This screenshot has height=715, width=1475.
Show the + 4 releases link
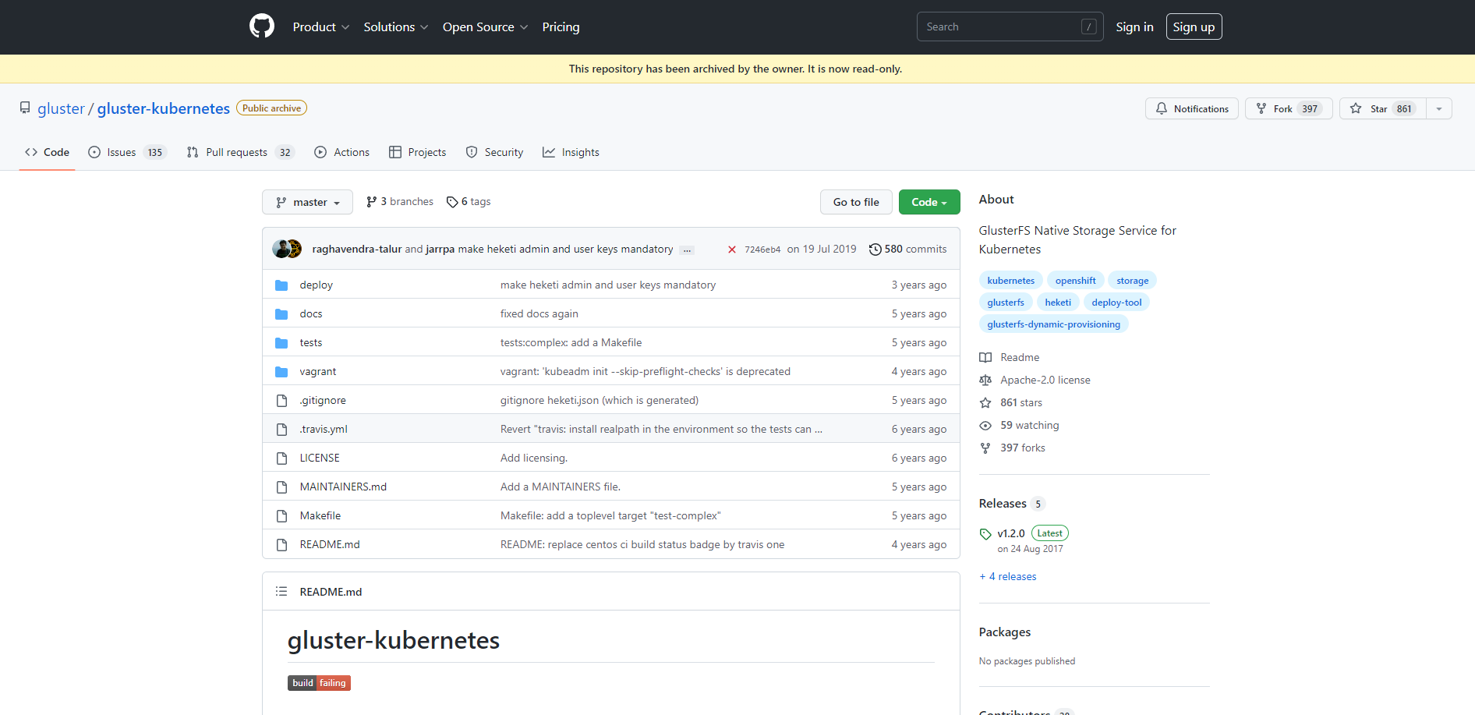pyautogui.click(x=1008, y=577)
